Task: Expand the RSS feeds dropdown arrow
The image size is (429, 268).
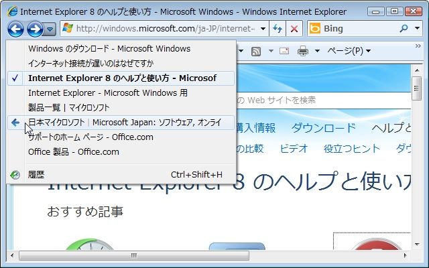Action: tap(271, 51)
